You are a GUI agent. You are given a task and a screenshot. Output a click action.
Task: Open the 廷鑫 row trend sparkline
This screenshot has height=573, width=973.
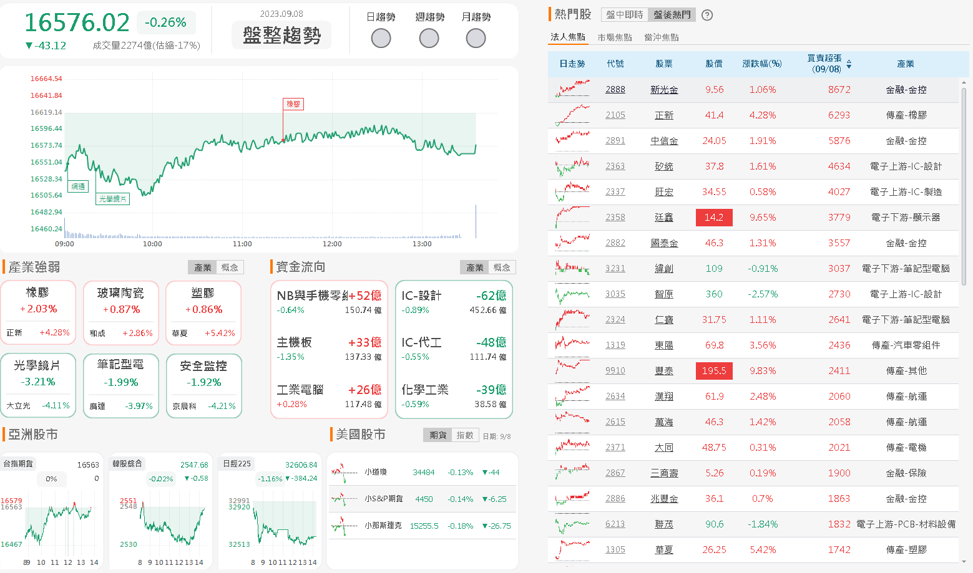pos(572,217)
